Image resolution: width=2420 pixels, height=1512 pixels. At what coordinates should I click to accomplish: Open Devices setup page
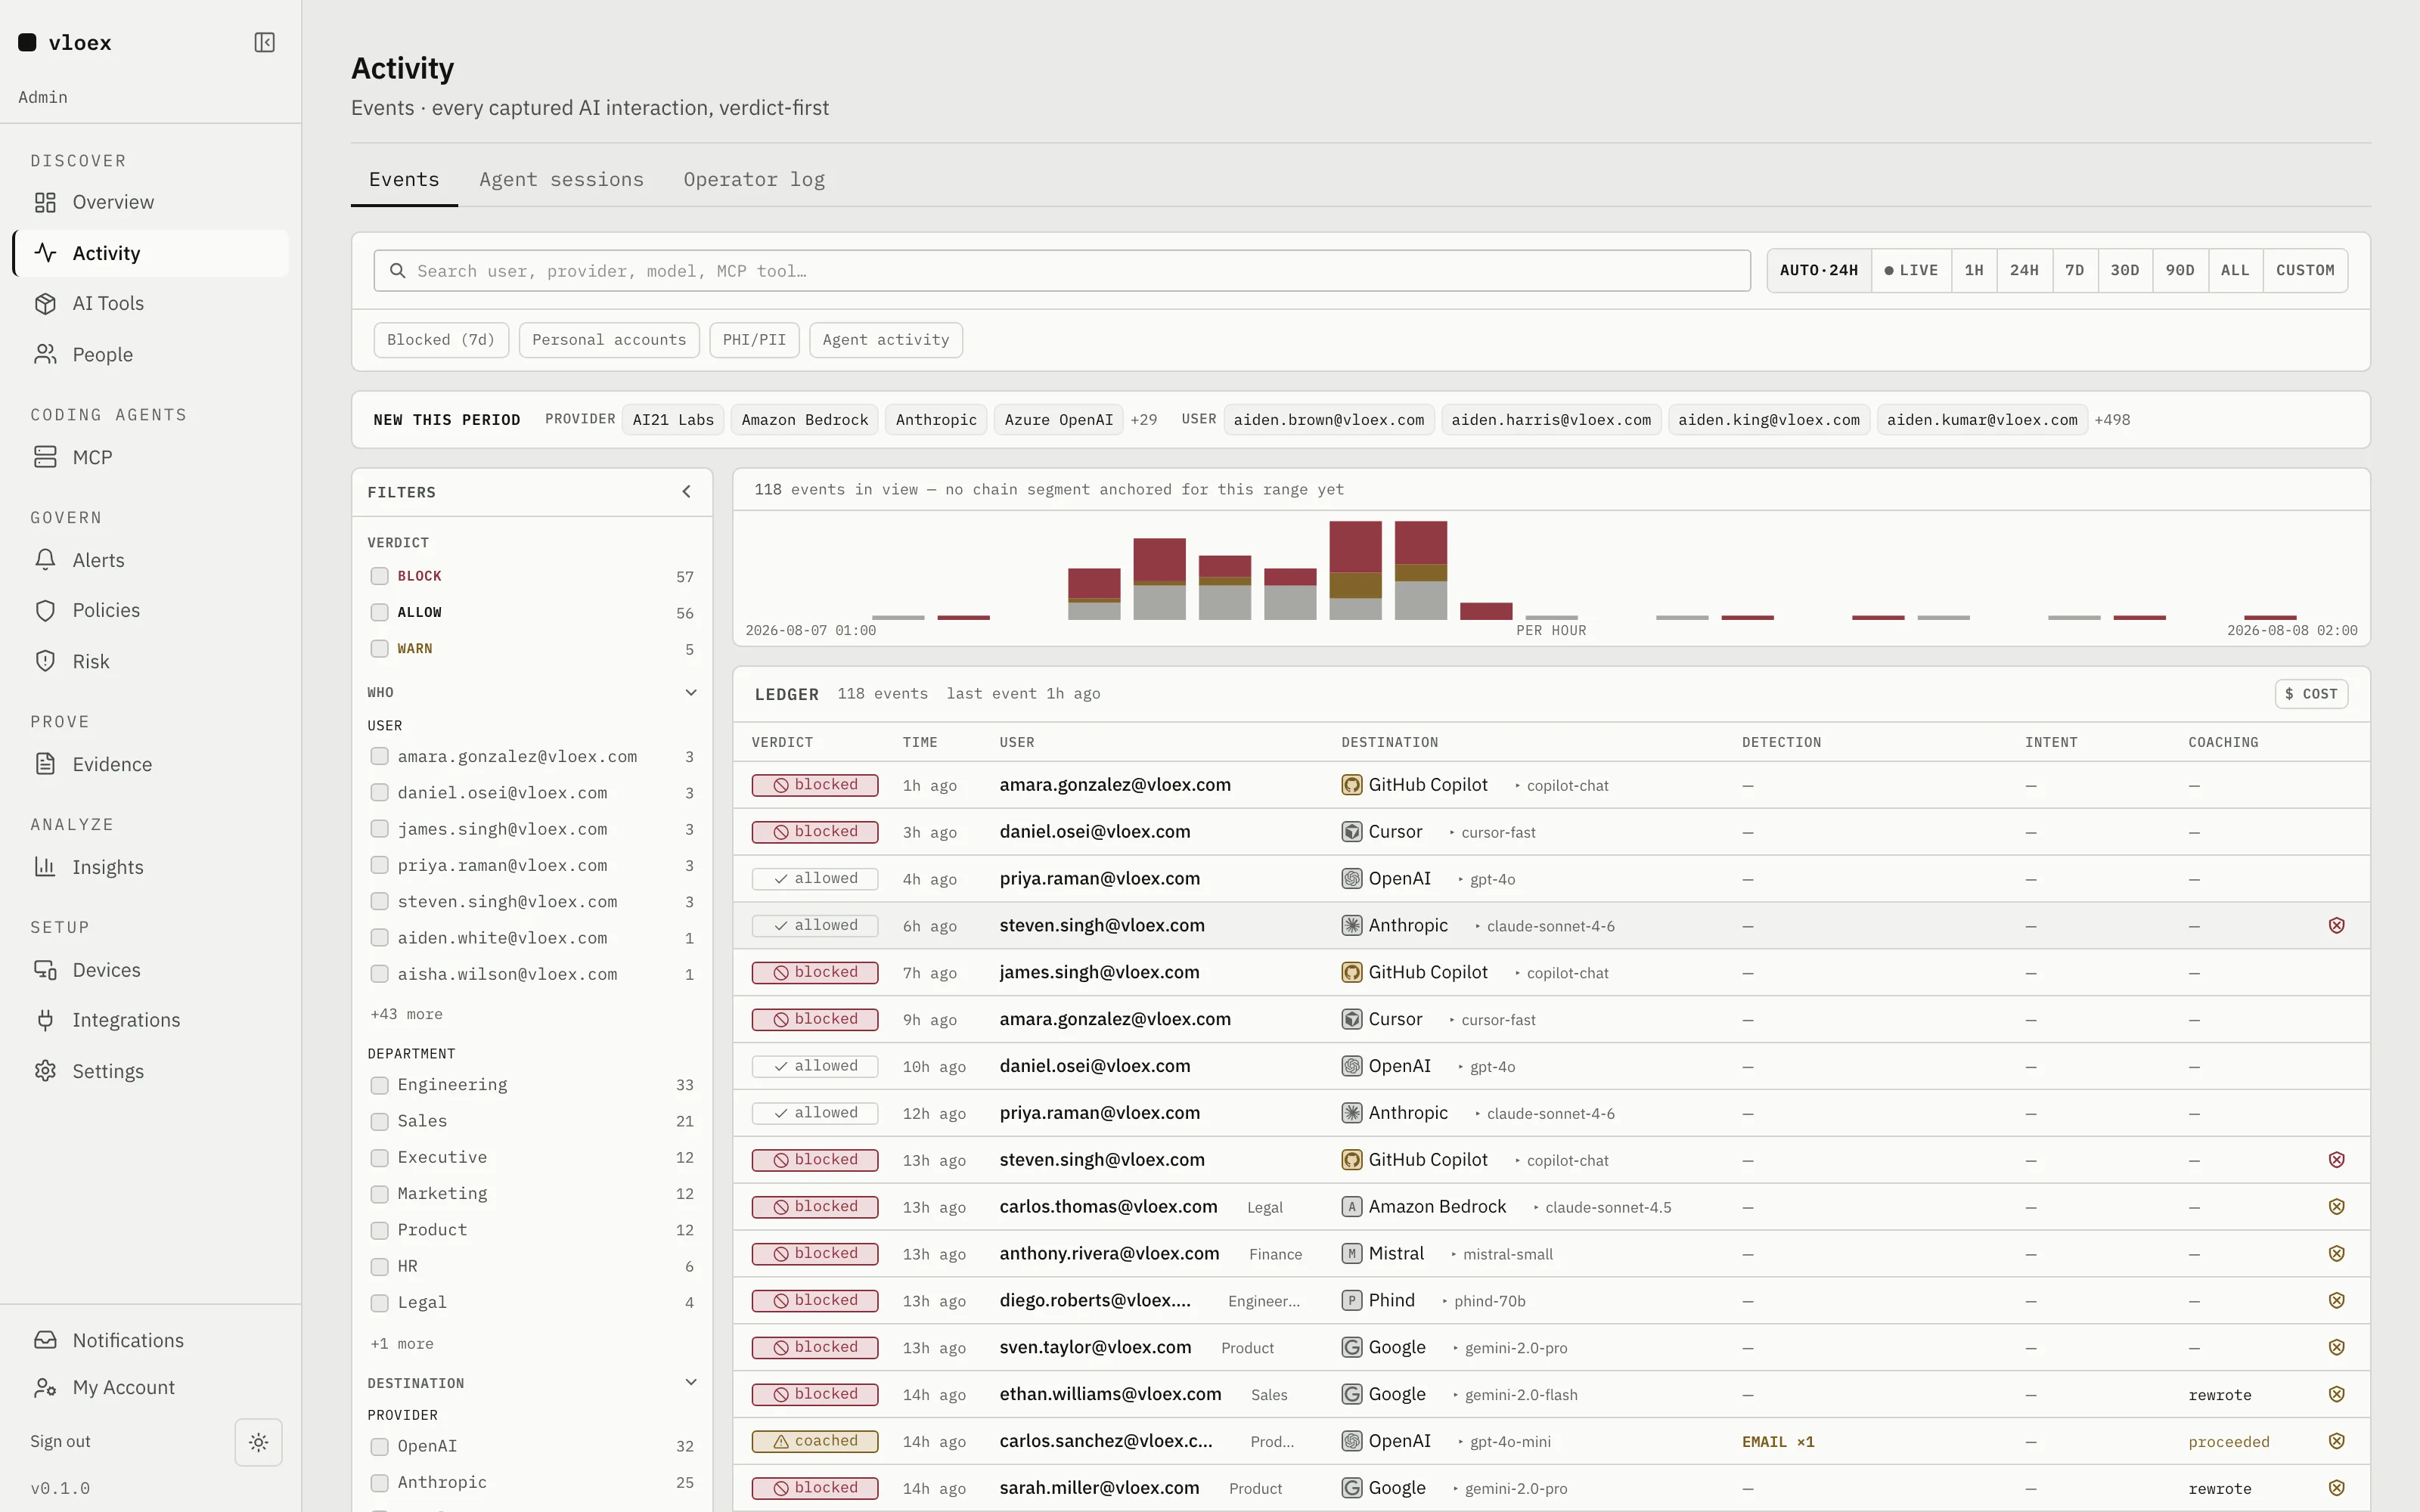[x=151, y=970]
